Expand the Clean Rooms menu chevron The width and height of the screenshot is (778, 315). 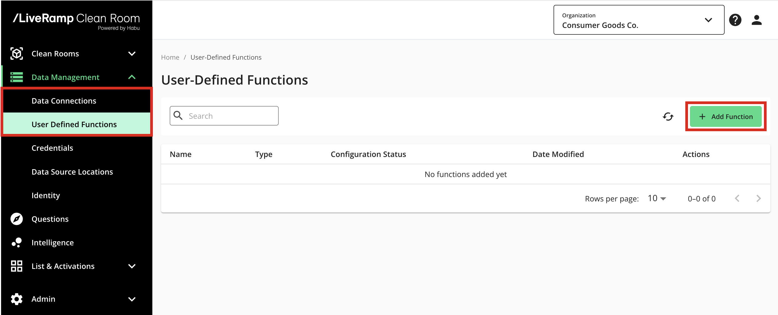pos(132,53)
